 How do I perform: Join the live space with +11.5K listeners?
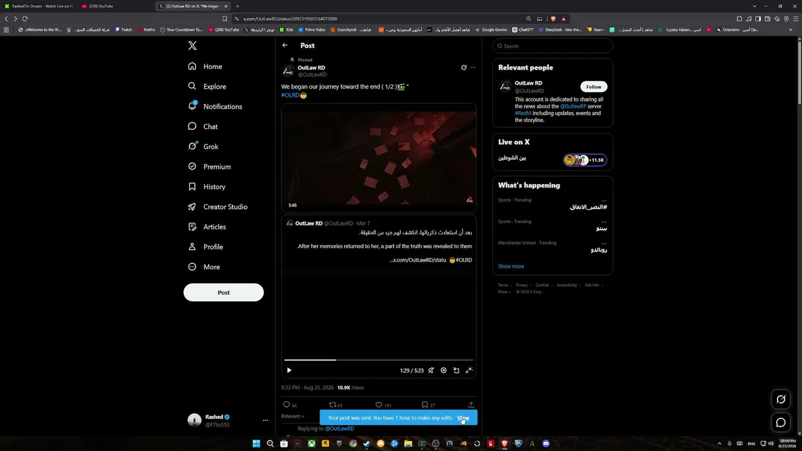coord(585,160)
